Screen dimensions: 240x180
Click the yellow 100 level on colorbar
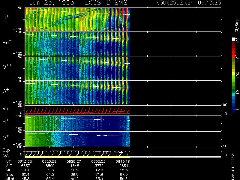(234, 74)
